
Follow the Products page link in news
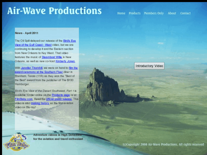click(61, 95)
